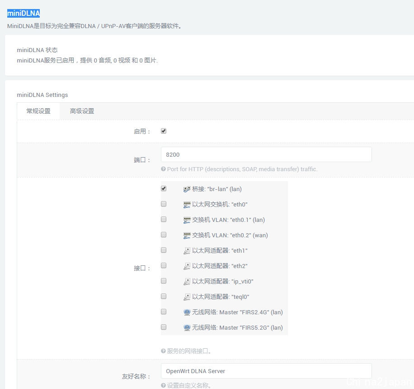Click the 友好名称 field label
The height and width of the screenshot is (389, 414).
point(136,376)
